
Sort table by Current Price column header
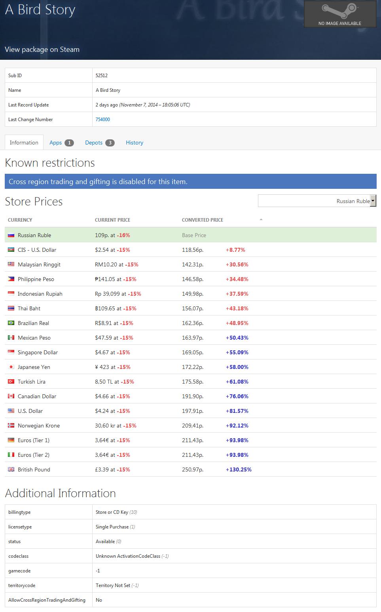[x=112, y=220]
